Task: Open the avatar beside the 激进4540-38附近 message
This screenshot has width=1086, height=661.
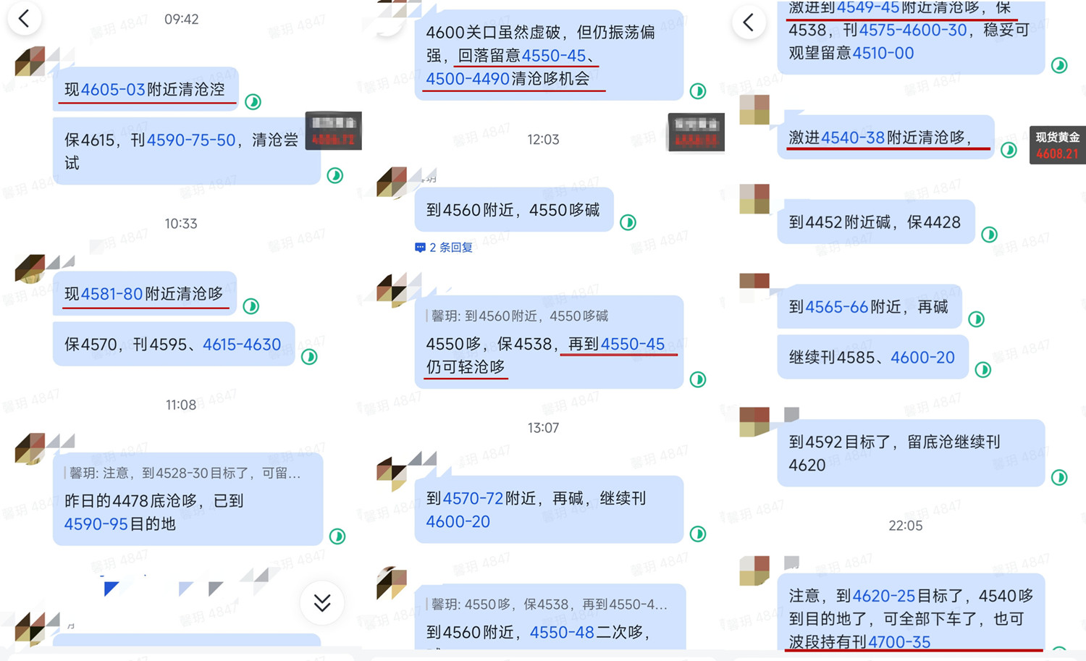Action: (x=754, y=110)
